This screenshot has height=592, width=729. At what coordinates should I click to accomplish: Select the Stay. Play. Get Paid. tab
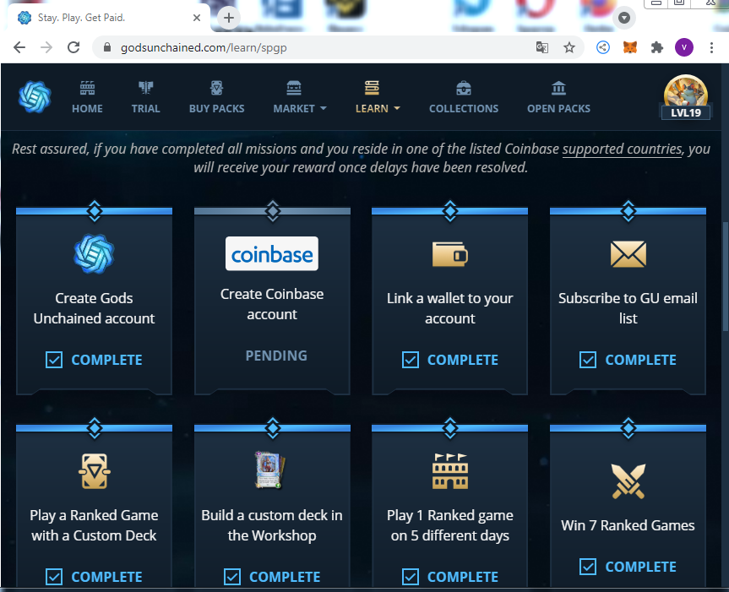pos(108,18)
